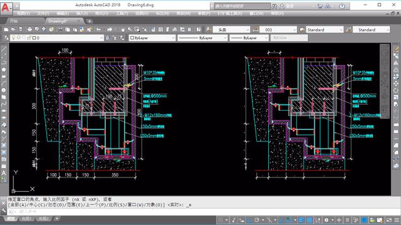Viewport: 401px width, 225px height.
Task: Select the Mirror tool in right toolbar
Action: coord(396,62)
